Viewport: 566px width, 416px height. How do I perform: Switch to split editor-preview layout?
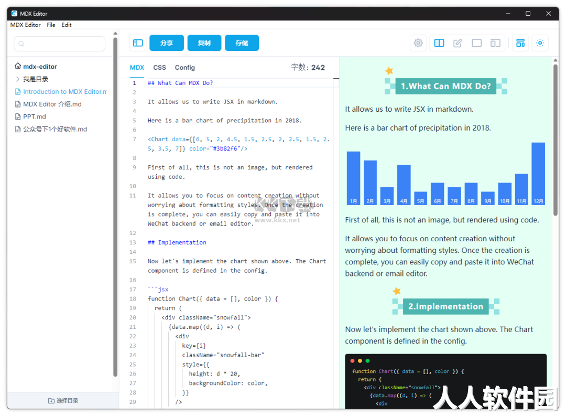(x=439, y=43)
